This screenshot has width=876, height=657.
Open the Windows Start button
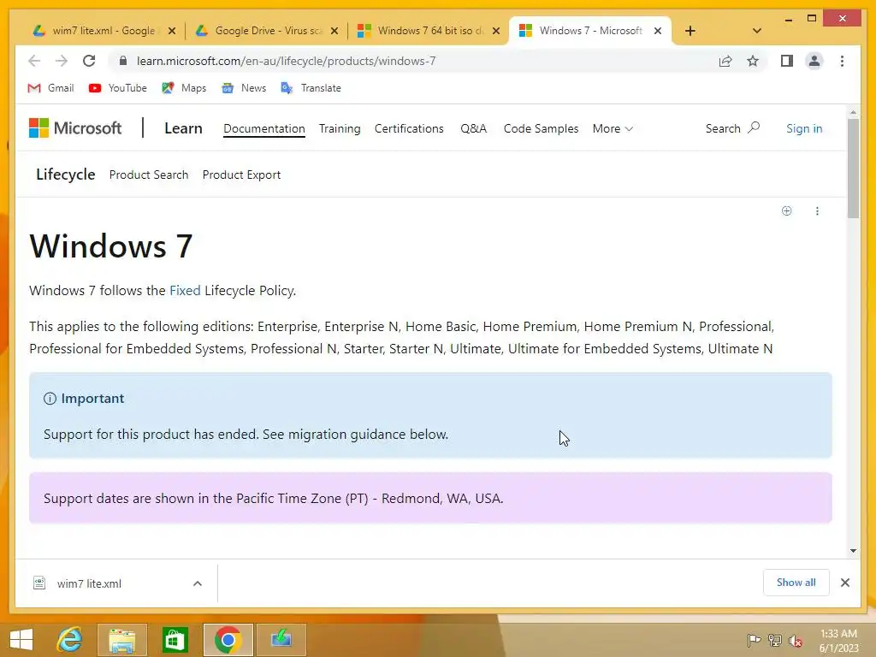click(21, 640)
